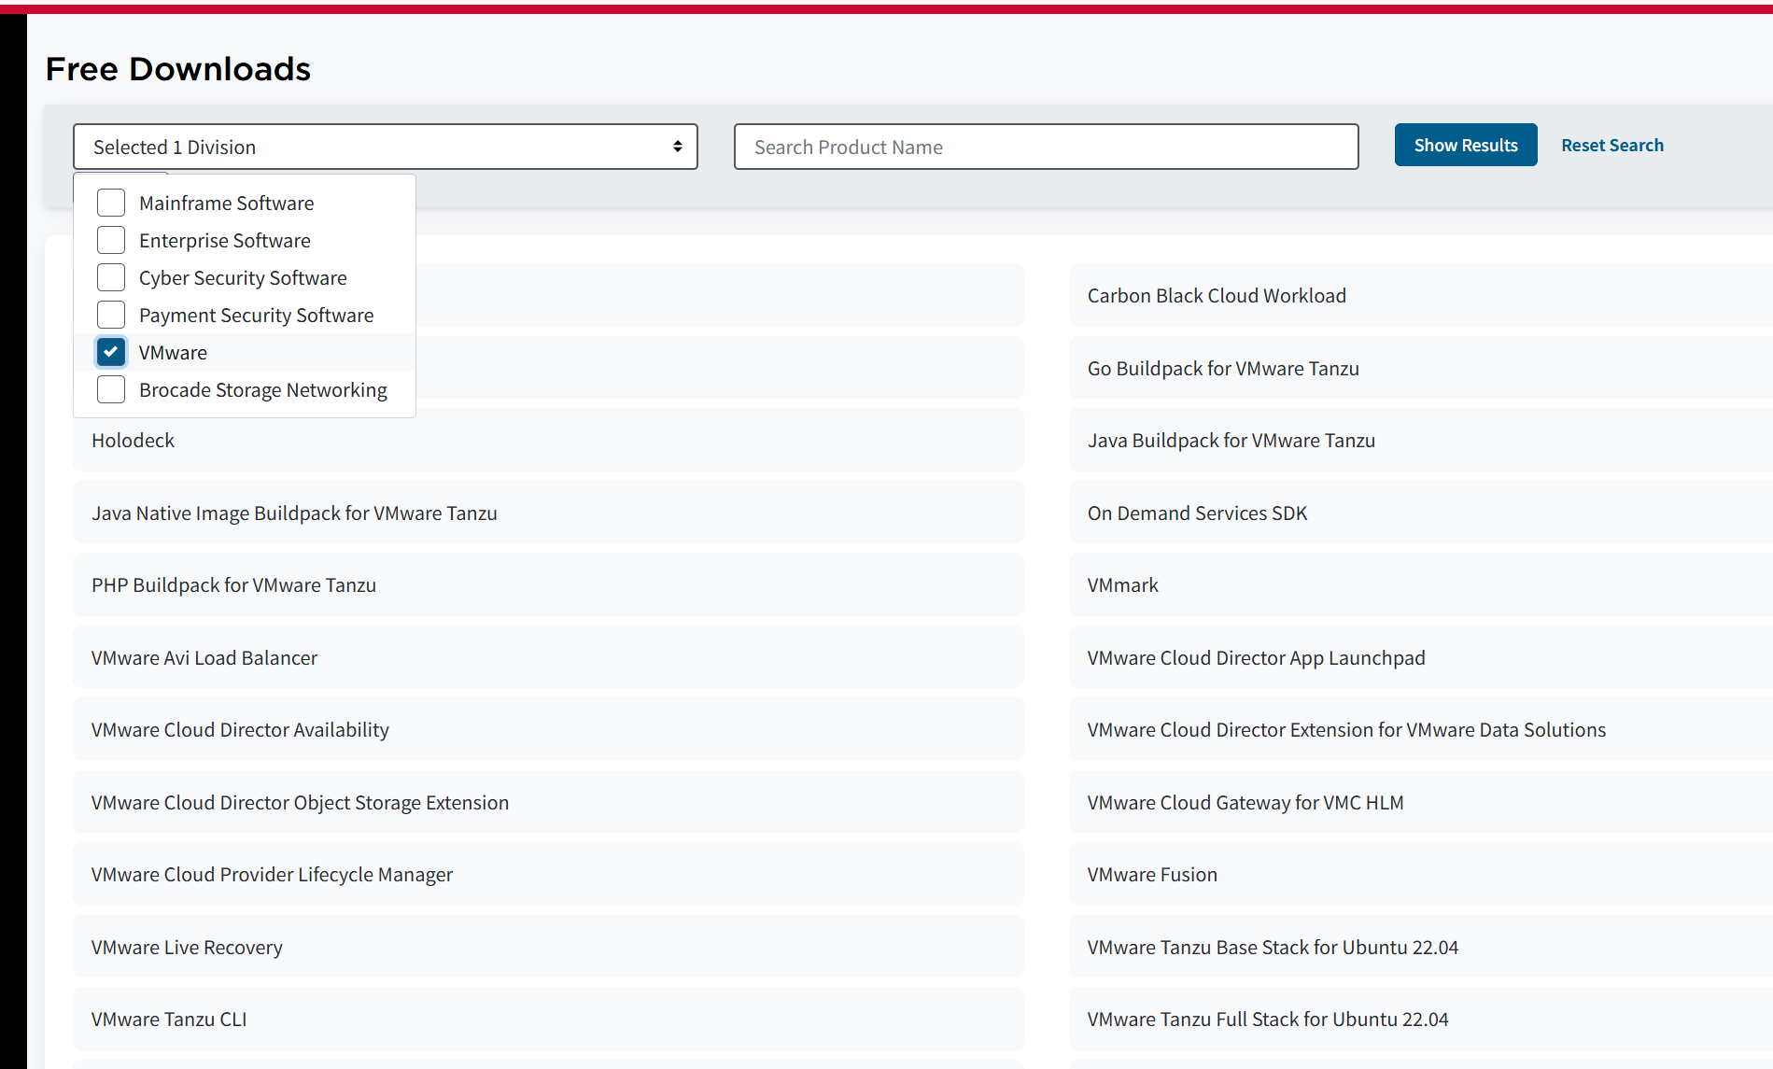Tick the Mainframe Software checkbox
Viewport: 1773px width, 1069px height.
[111, 203]
